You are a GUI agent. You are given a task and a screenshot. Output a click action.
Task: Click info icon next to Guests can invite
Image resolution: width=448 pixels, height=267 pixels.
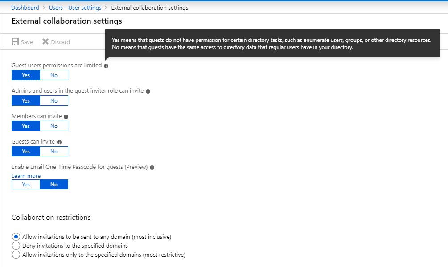coord(59,142)
